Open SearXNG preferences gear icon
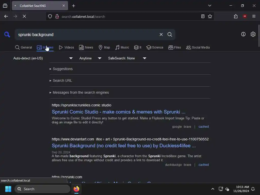This screenshot has height=195, width=260. click(x=253, y=34)
